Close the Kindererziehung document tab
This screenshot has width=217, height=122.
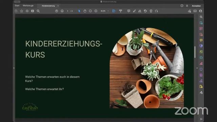pos(58,6)
